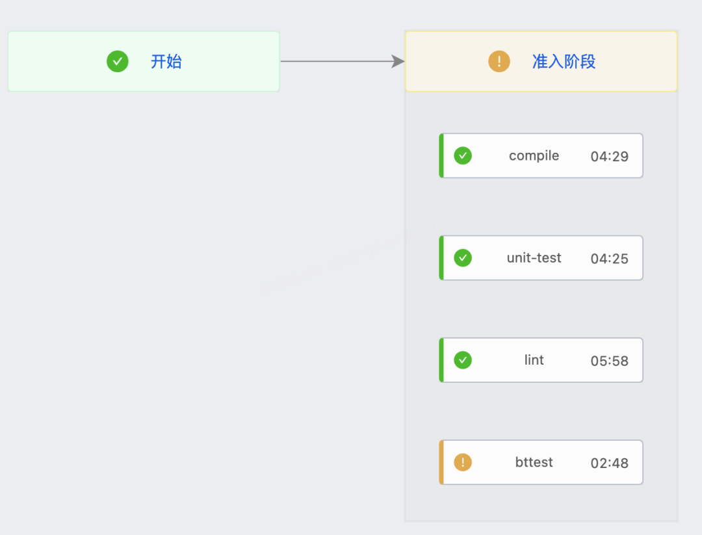The image size is (702, 535).
Task: Click the compile duration 04:29
Action: click(609, 157)
